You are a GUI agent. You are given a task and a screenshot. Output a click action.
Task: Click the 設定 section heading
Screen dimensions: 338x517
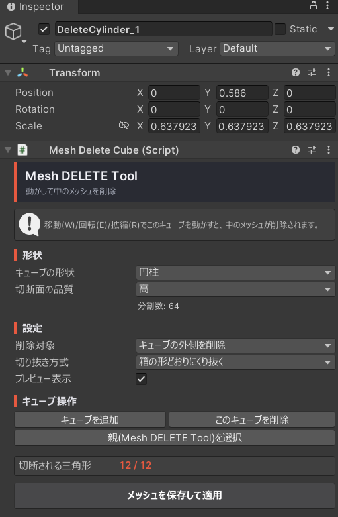(x=32, y=328)
